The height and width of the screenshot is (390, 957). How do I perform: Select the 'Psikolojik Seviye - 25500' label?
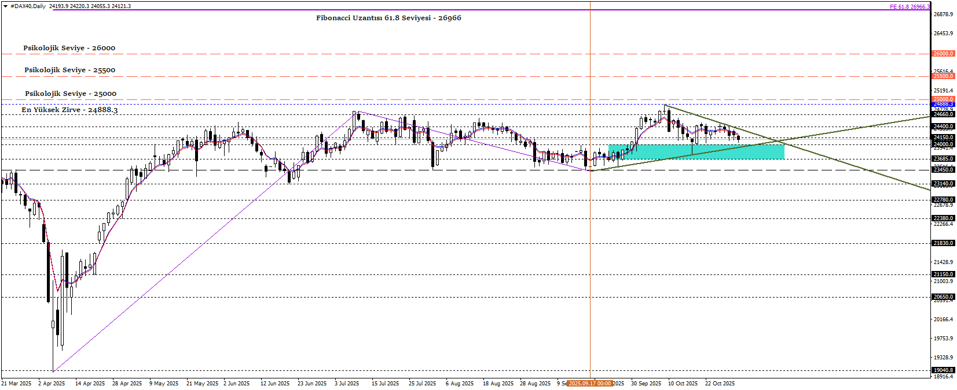pyautogui.click(x=69, y=70)
